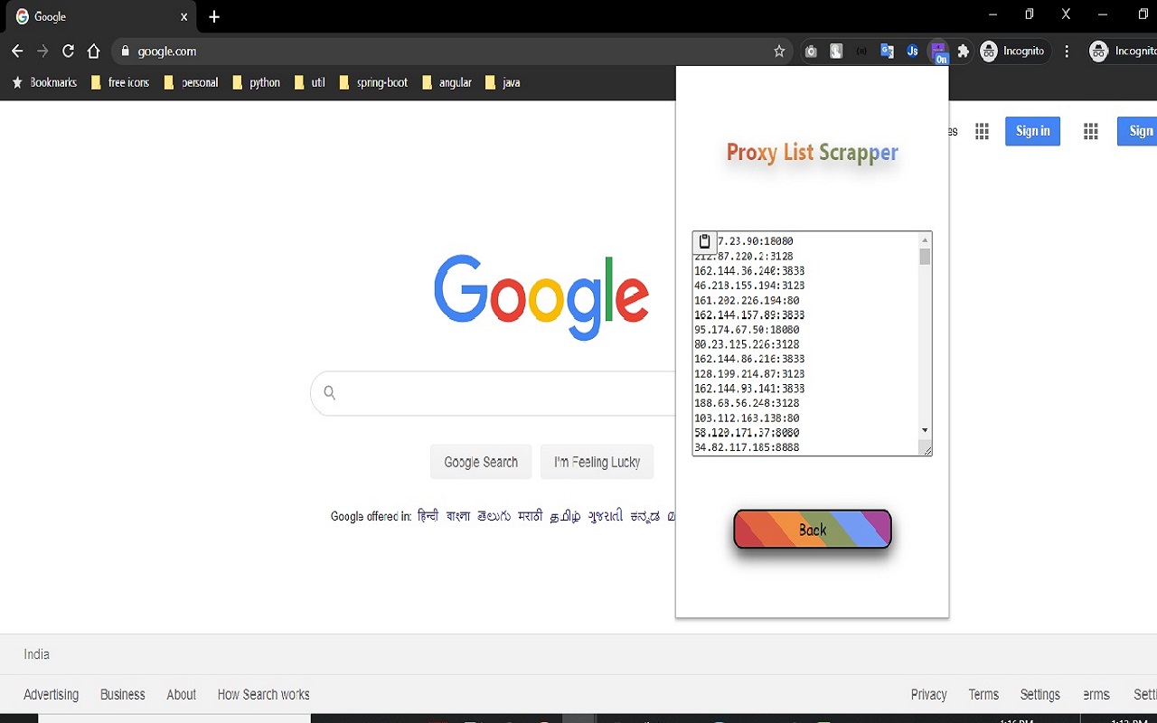Open the java bookmark folder
Viewport: 1157px width, 723px height.
[503, 82]
